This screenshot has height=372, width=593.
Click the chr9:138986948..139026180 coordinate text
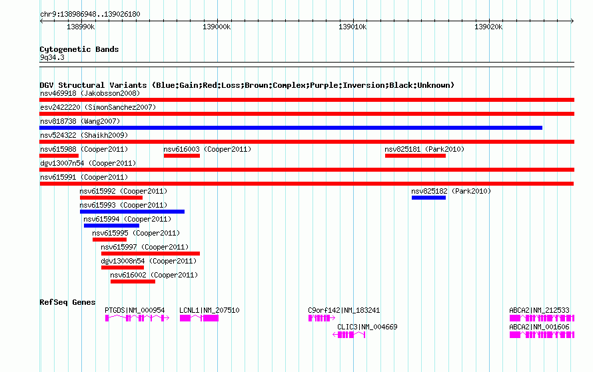point(90,15)
